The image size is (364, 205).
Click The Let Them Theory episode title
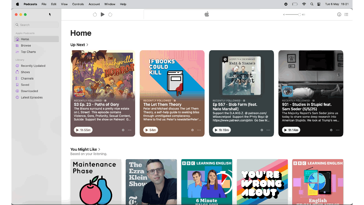[162, 105]
